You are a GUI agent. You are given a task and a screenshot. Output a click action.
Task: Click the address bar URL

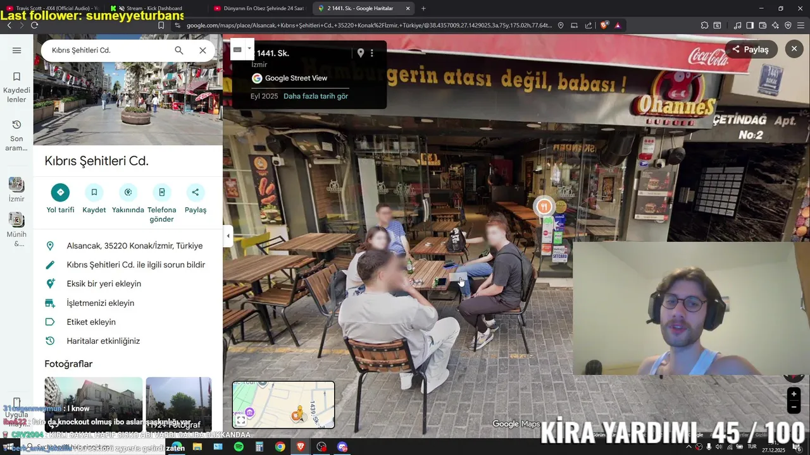pyautogui.click(x=370, y=25)
